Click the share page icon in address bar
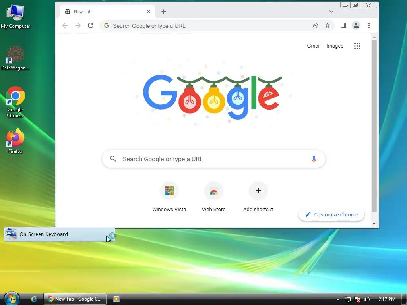Image resolution: width=407 pixels, height=305 pixels. (x=315, y=25)
